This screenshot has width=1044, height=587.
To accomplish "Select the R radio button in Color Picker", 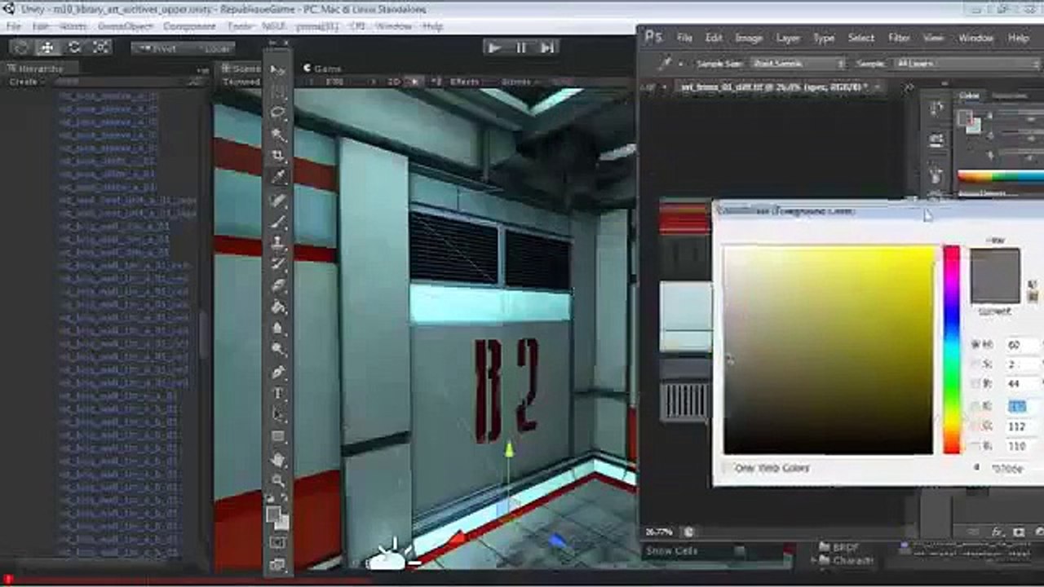I will [976, 406].
